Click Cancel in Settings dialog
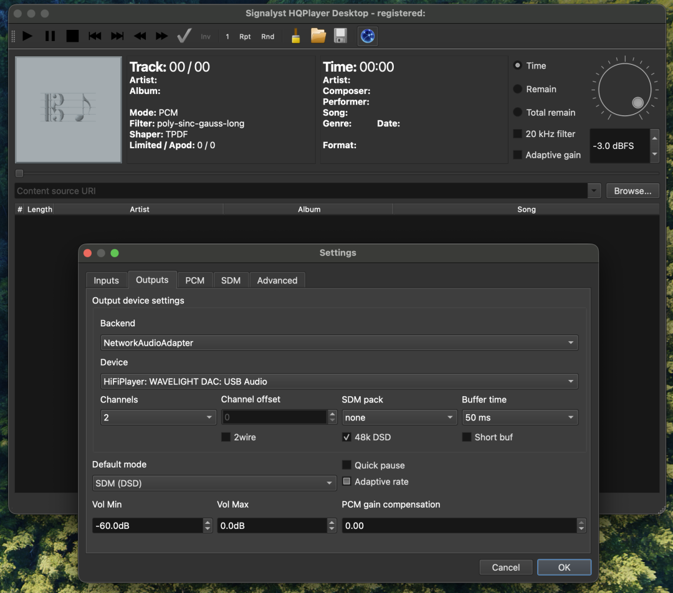 tap(505, 567)
